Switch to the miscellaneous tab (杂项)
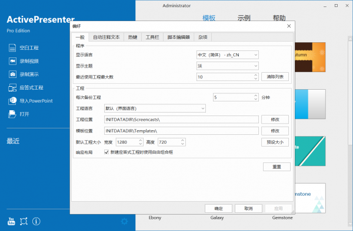The height and width of the screenshot is (231, 353). (x=202, y=37)
